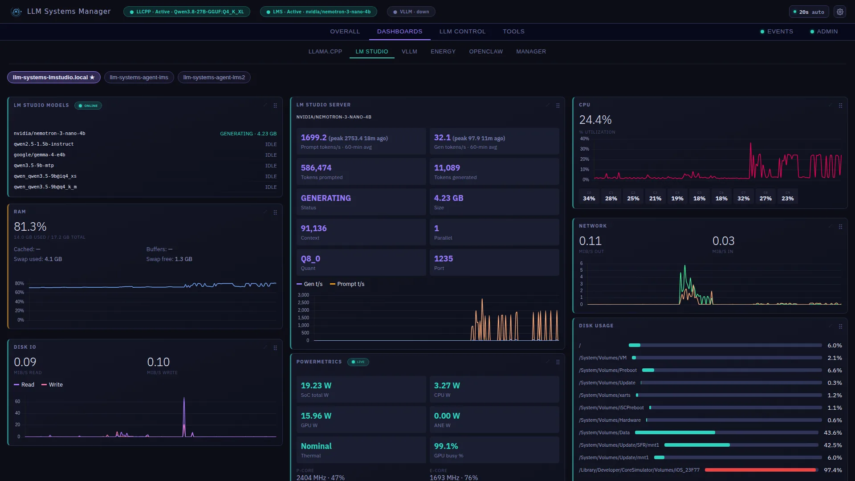Open the ADMIN section
This screenshot has height=481, width=855.
[824, 32]
